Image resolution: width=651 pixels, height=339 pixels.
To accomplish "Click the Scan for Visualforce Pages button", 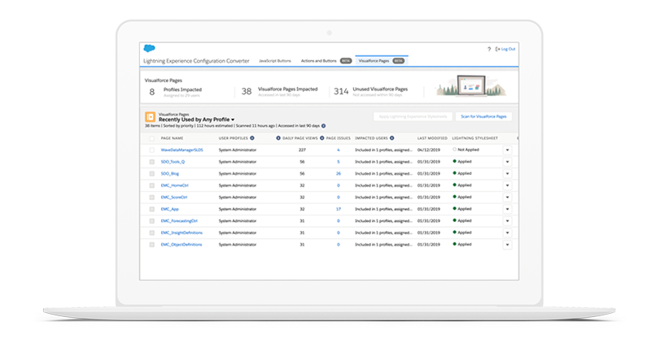I will 483,117.
